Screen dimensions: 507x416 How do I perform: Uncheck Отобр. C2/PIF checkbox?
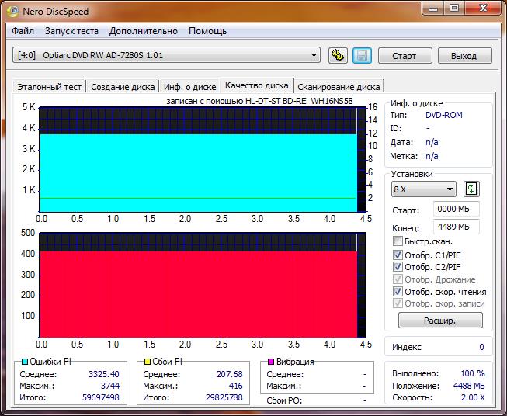[x=398, y=267]
